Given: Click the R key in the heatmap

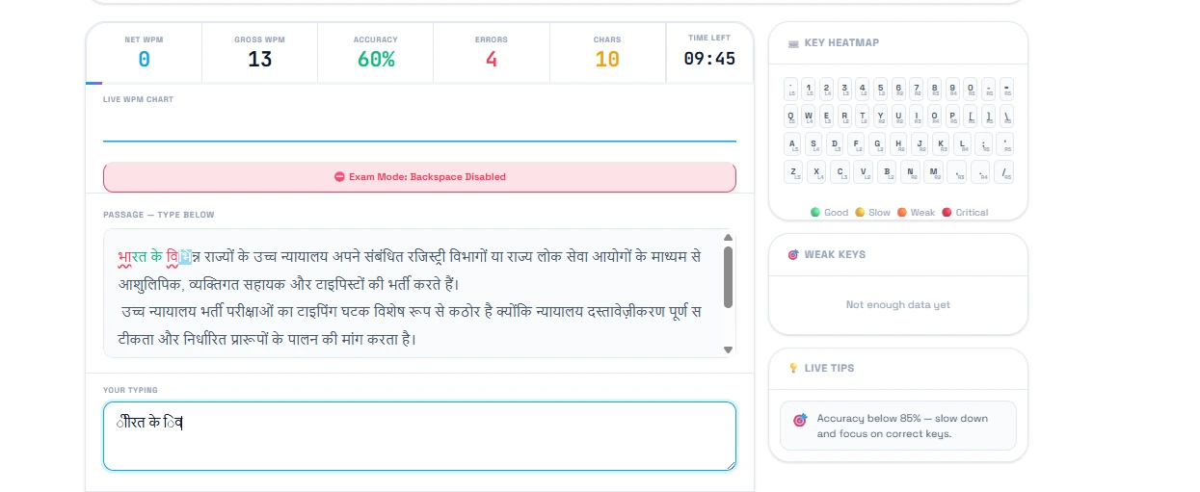Looking at the screenshot, I should (844, 116).
